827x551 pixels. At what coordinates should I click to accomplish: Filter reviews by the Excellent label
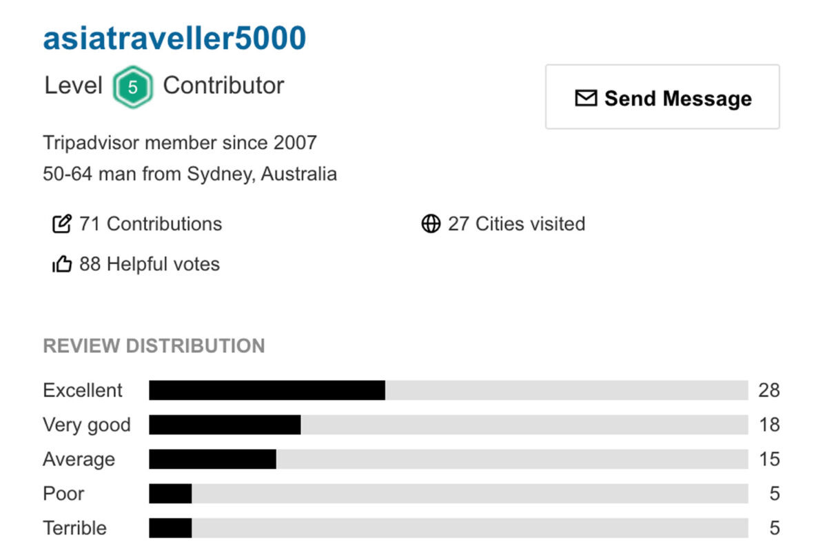coord(83,390)
